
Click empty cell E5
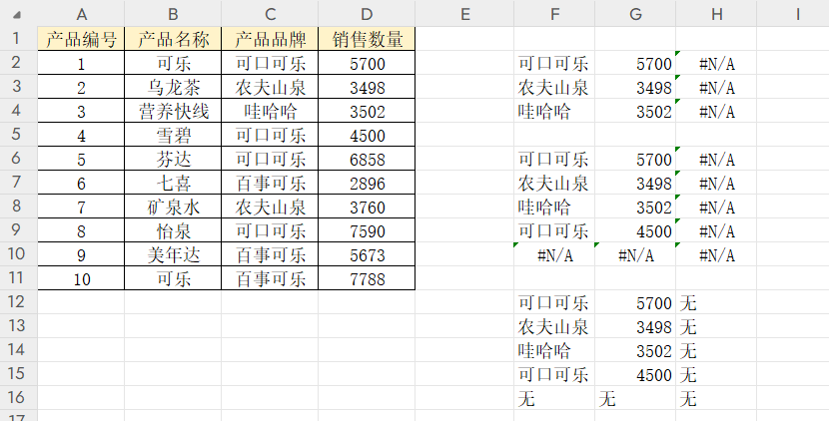tap(464, 136)
